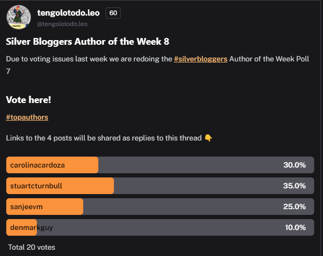Choose sanjeevm as poll answer
Image resolution: width=323 pixels, height=256 pixels.
(x=160, y=207)
